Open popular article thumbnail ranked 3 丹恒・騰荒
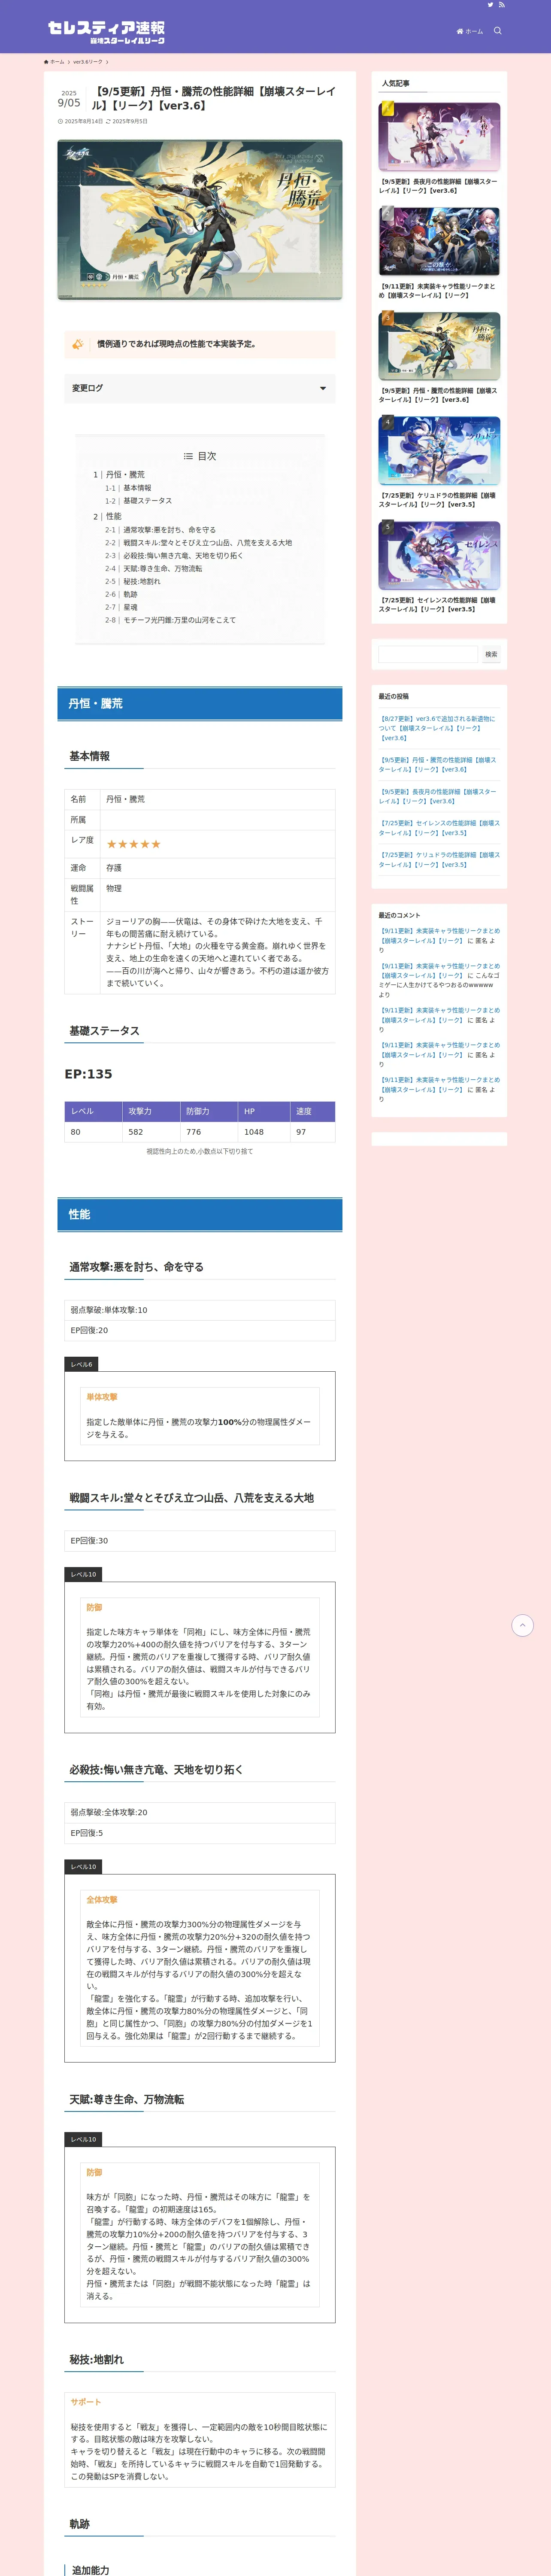The image size is (551, 2576). click(439, 347)
